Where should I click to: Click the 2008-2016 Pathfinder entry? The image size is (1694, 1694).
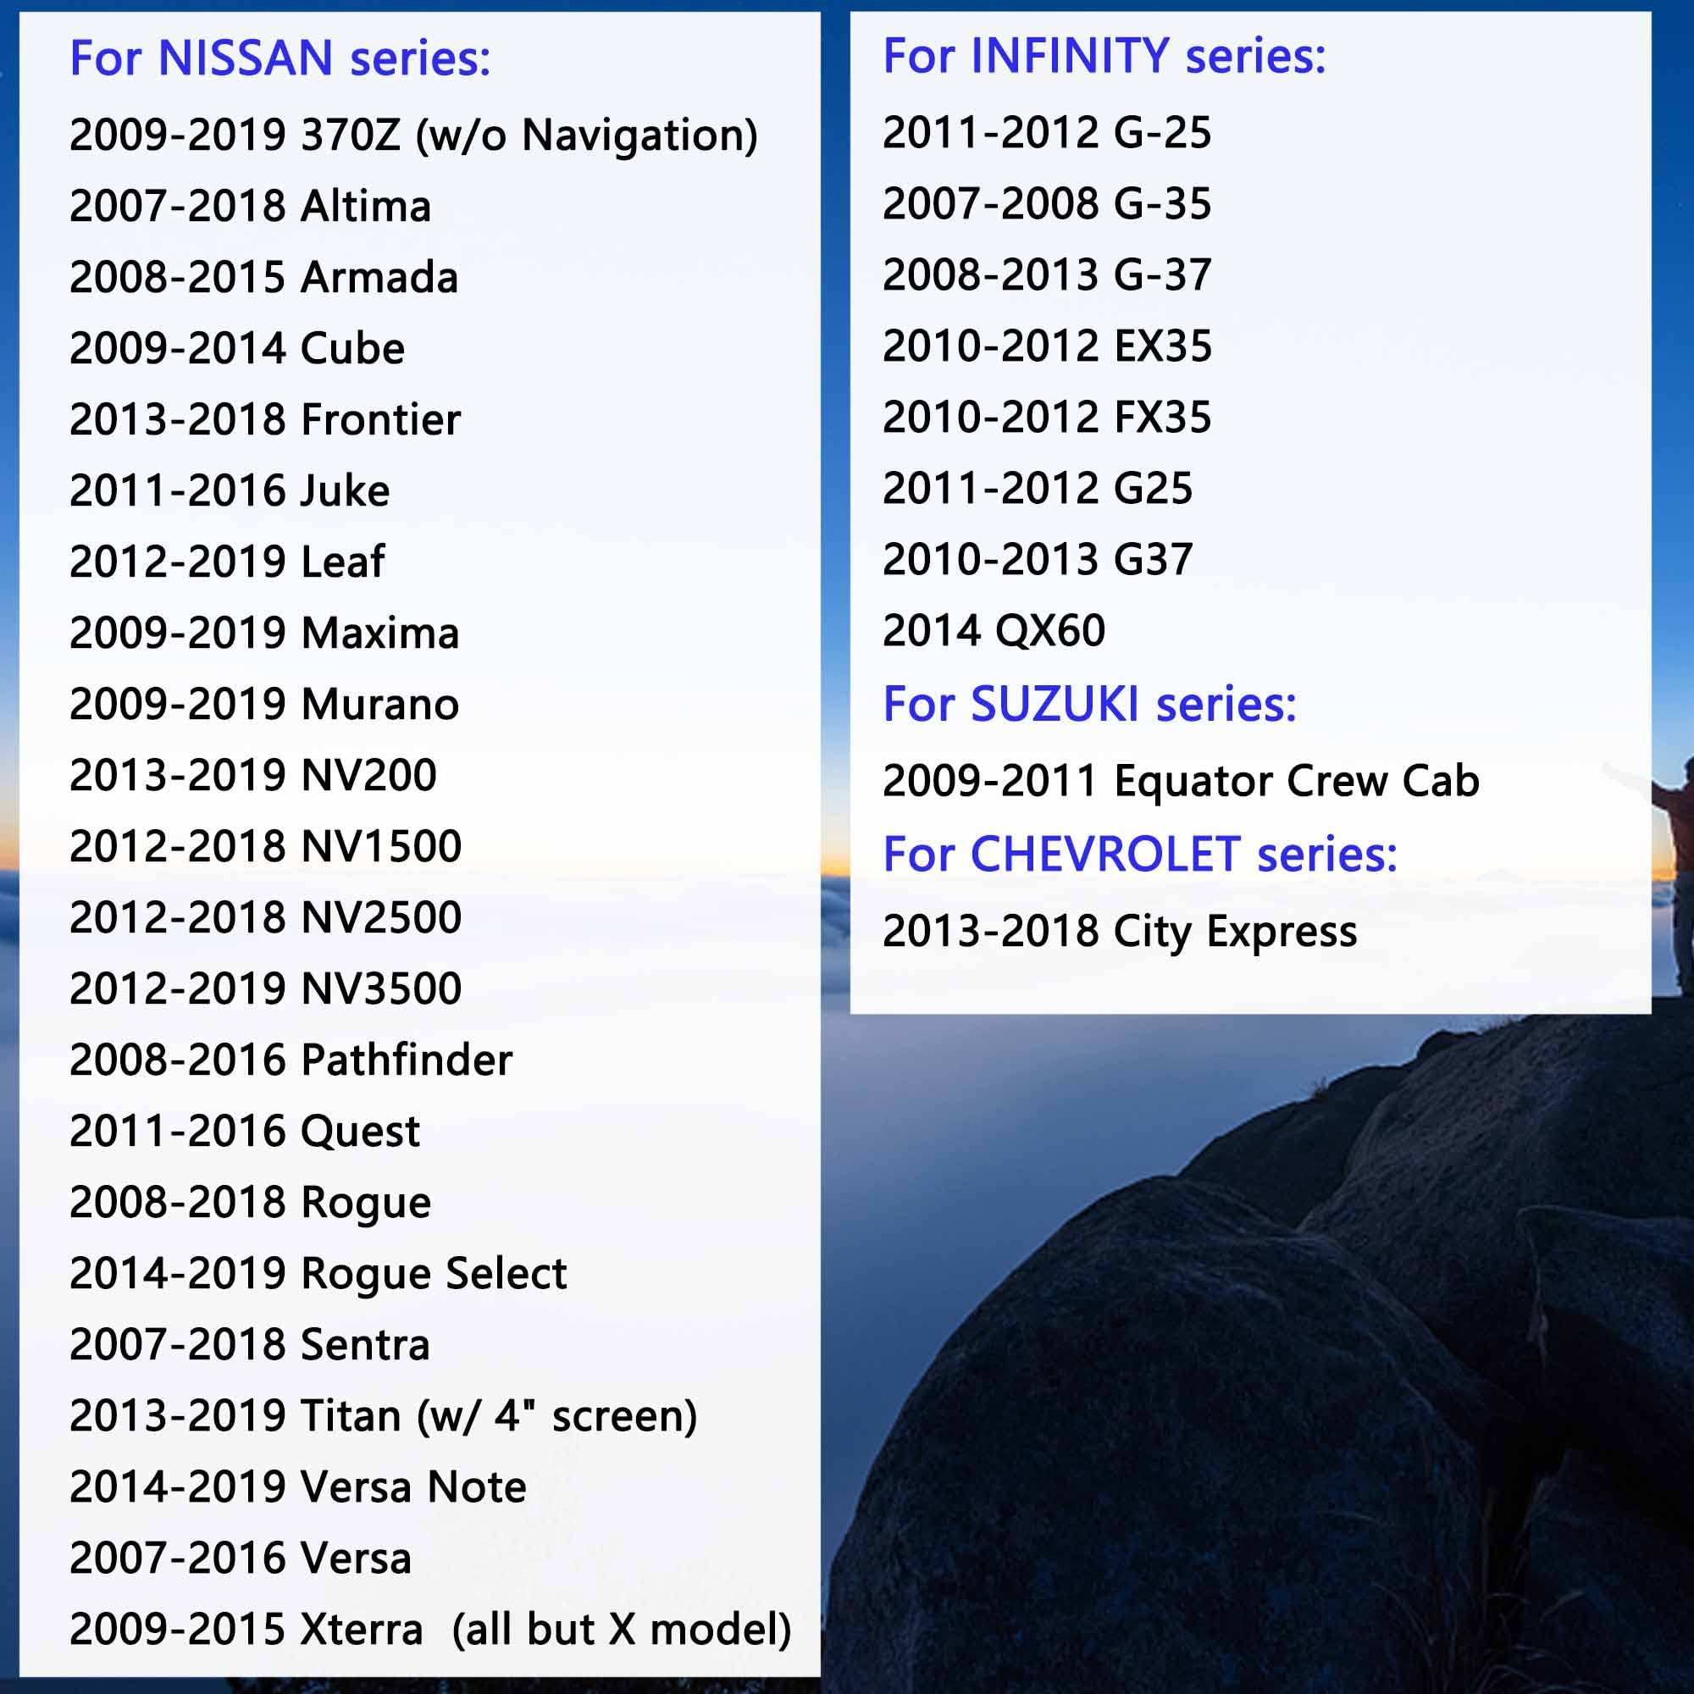291,1060
